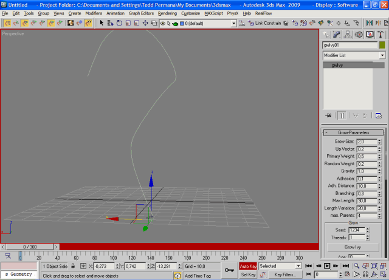This screenshot has width=389, height=280.
Task: Click the Zoom All viewport tool
Action: point(365,266)
